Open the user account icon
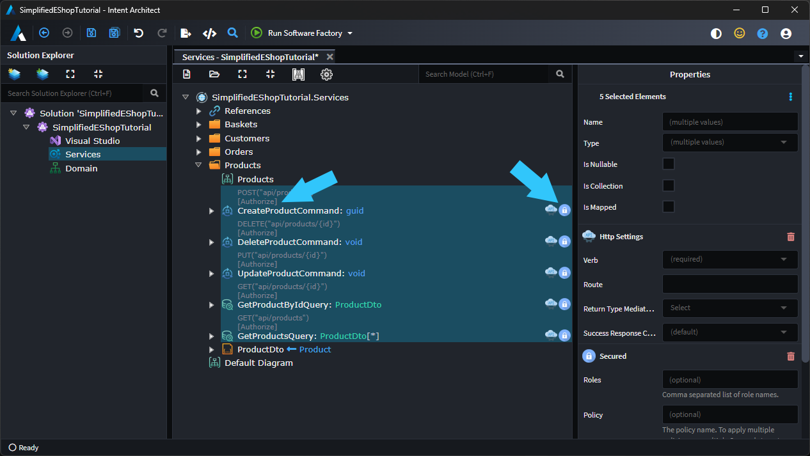 (x=786, y=33)
